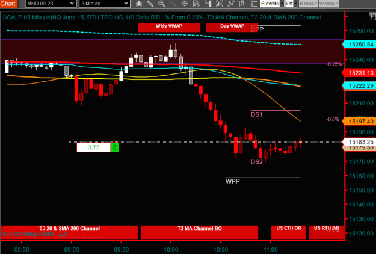376x254 pixels.
Task: Open the Indicators icon
Action: [x=230, y=4]
